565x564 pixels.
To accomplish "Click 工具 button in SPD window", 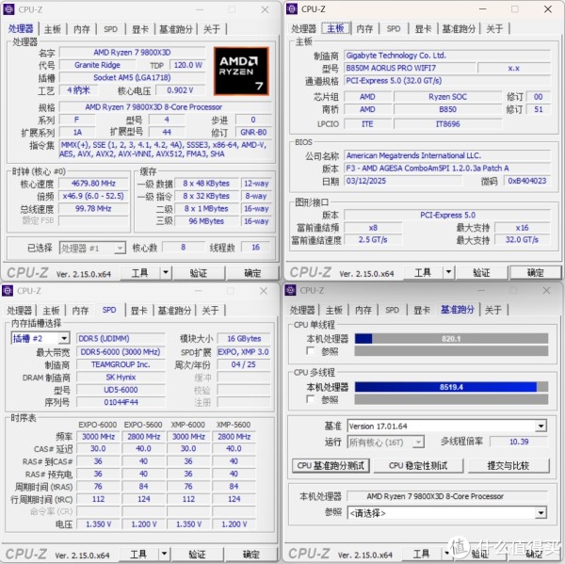I will (x=138, y=554).
